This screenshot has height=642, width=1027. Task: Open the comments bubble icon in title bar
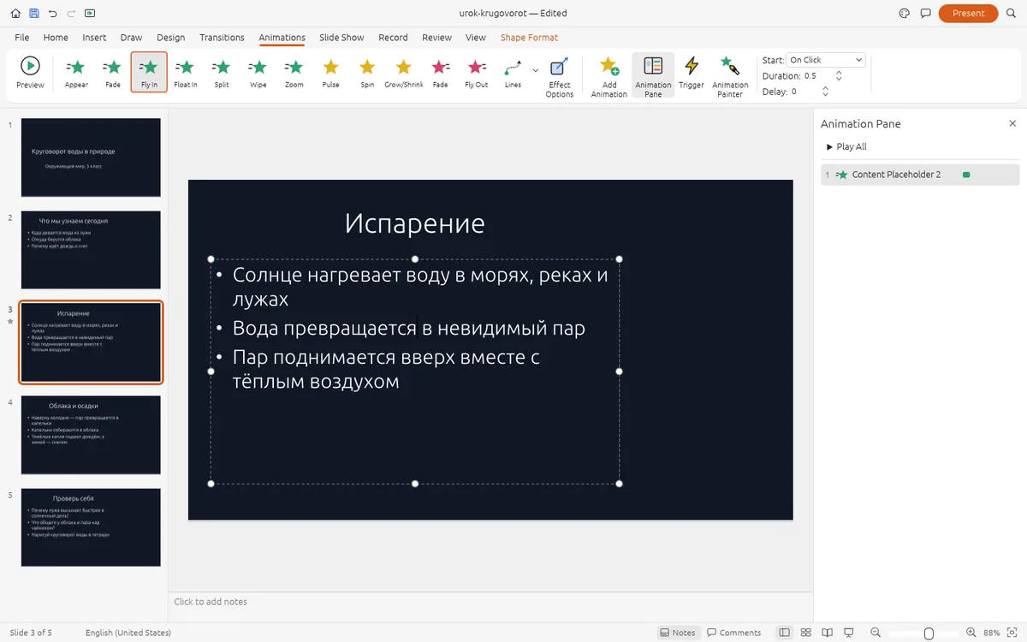[x=925, y=13]
